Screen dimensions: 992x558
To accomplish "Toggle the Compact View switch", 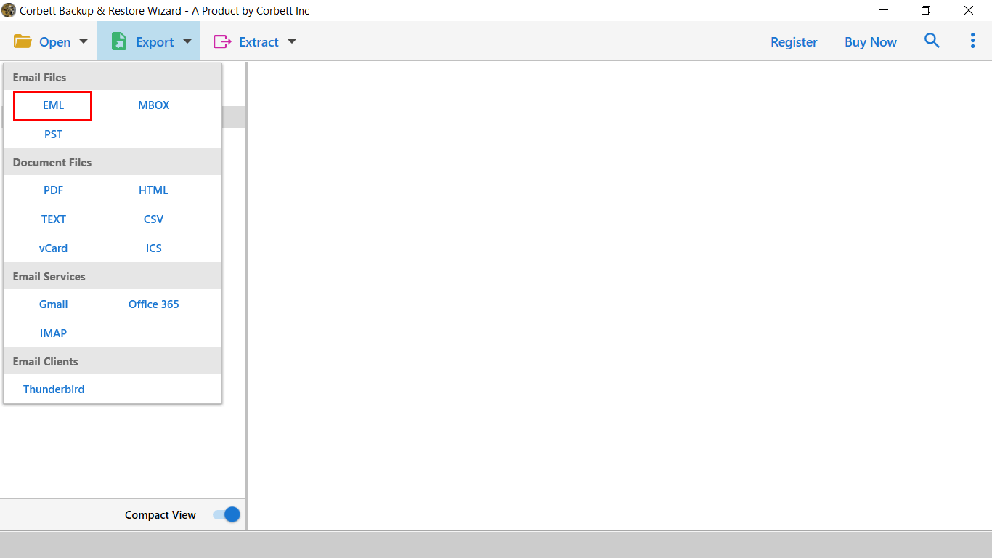I will (227, 514).
